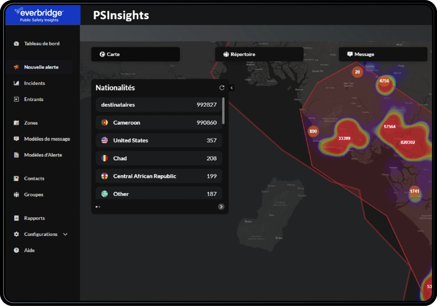The height and width of the screenshot is (306, 437).
Task: Select the Central African Republic row
Action: click(x=159, y=176)
